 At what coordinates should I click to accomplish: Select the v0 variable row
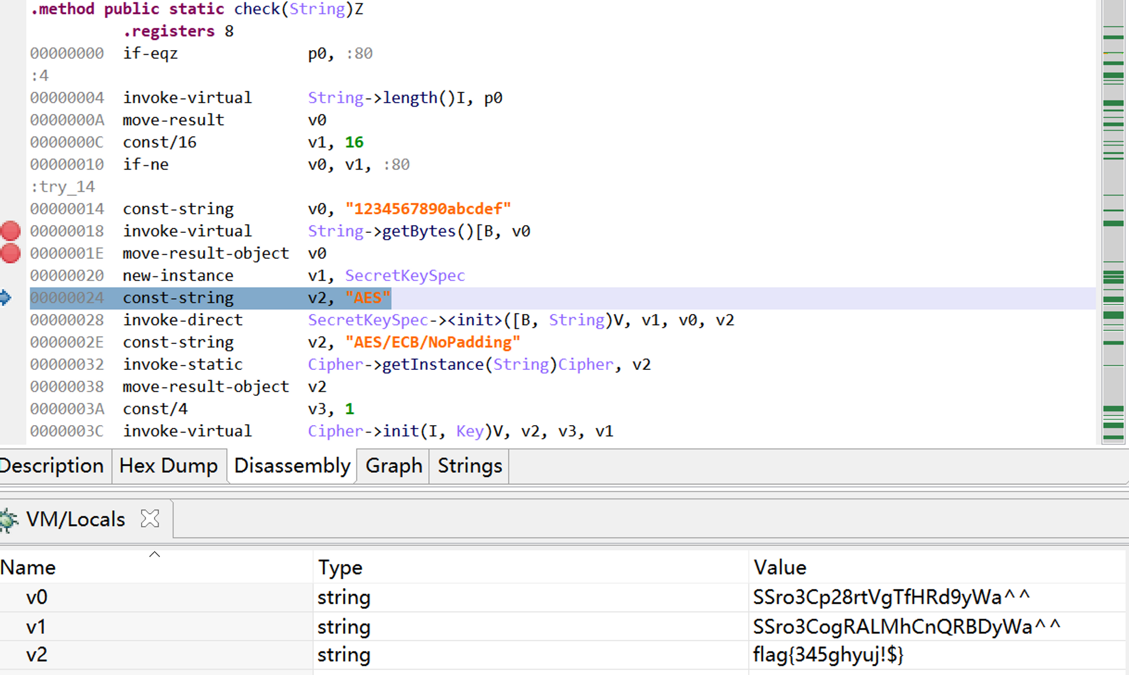37,597
